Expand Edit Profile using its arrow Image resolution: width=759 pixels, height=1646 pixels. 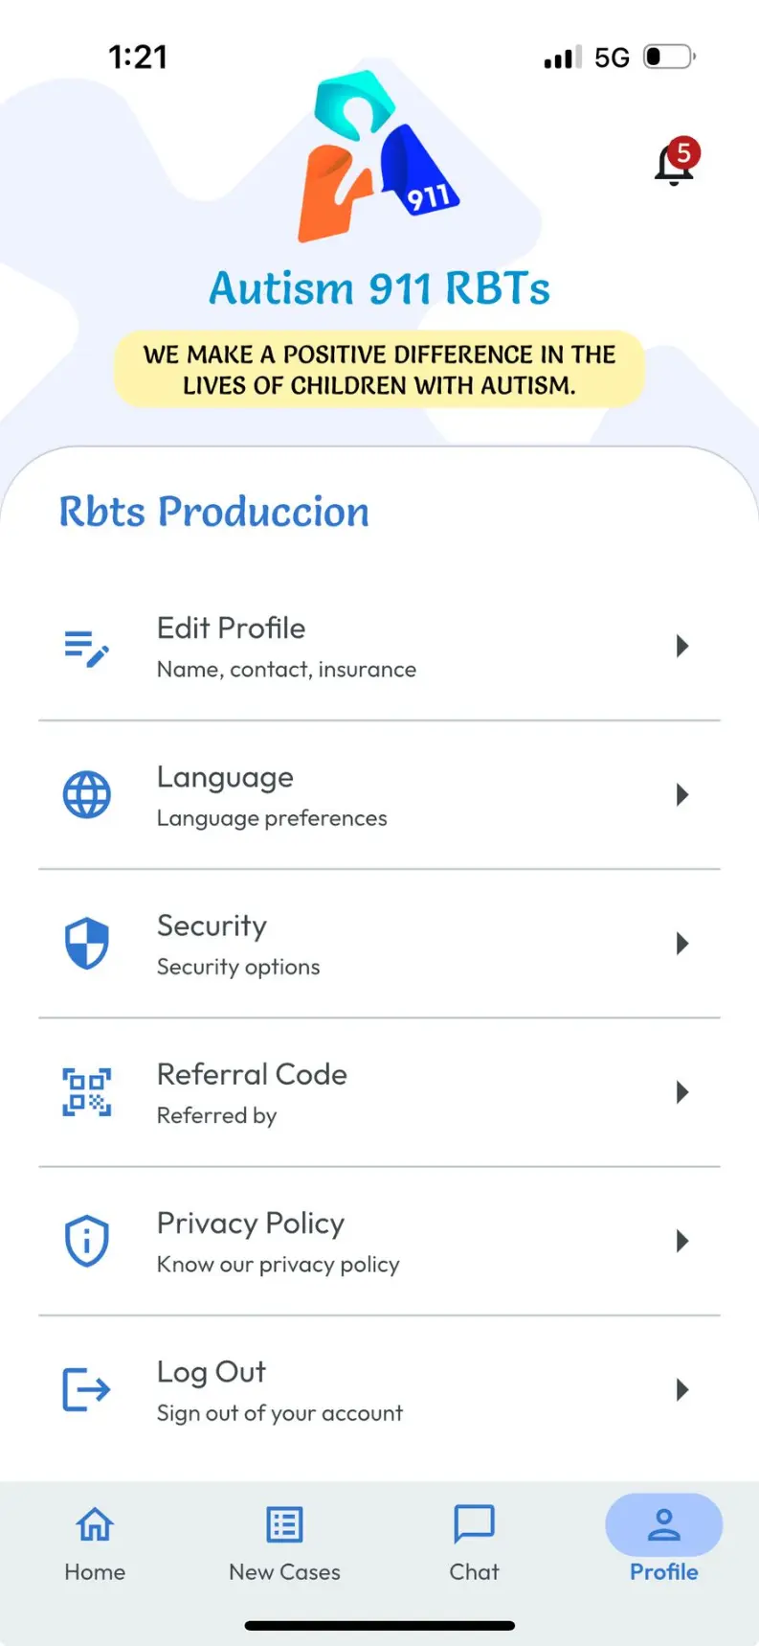(x=681, y=647)
